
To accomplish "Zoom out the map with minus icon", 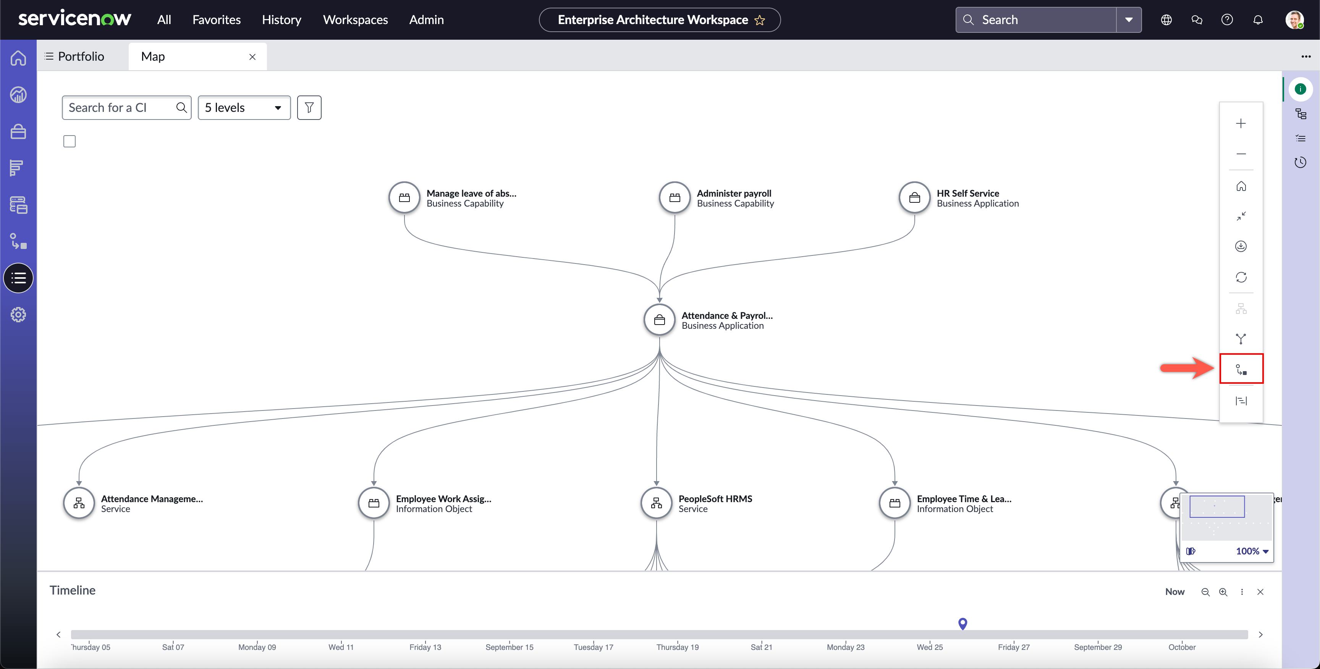I will 1241,154.
